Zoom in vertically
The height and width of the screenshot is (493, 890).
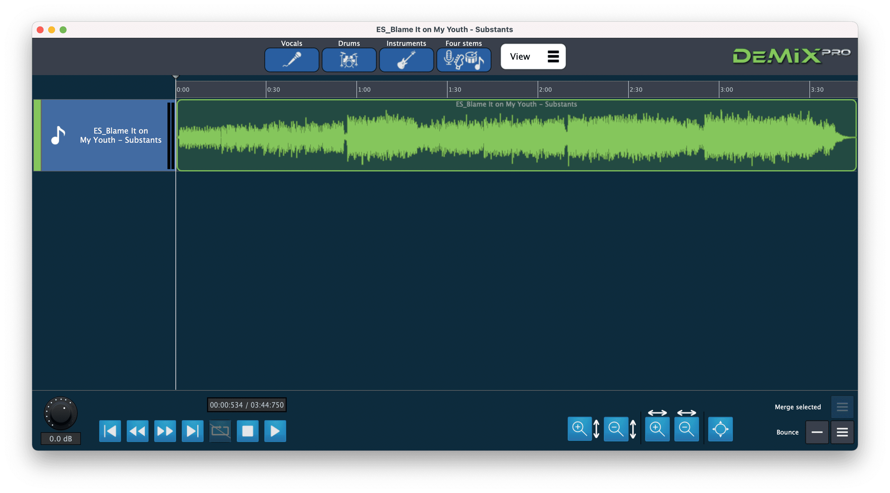[x=579, y=429]
